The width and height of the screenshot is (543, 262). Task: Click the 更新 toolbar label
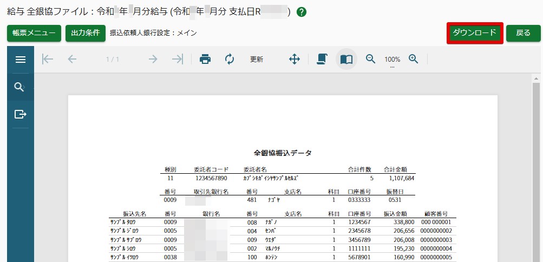pos(257,60)
